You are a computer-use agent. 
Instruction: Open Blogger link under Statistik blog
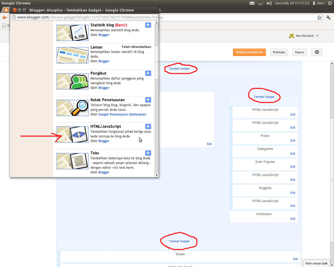104,35
